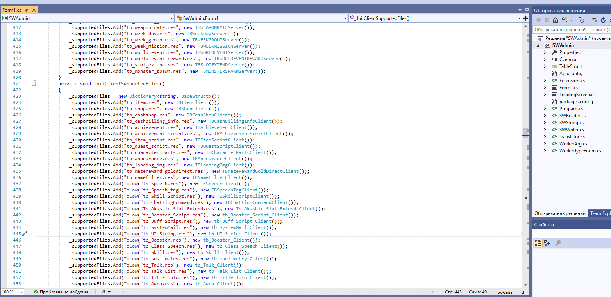Select the Categorized view icon in Properties panel
The width and height of the screenshot is (611, 297).
tap(538, 243)
